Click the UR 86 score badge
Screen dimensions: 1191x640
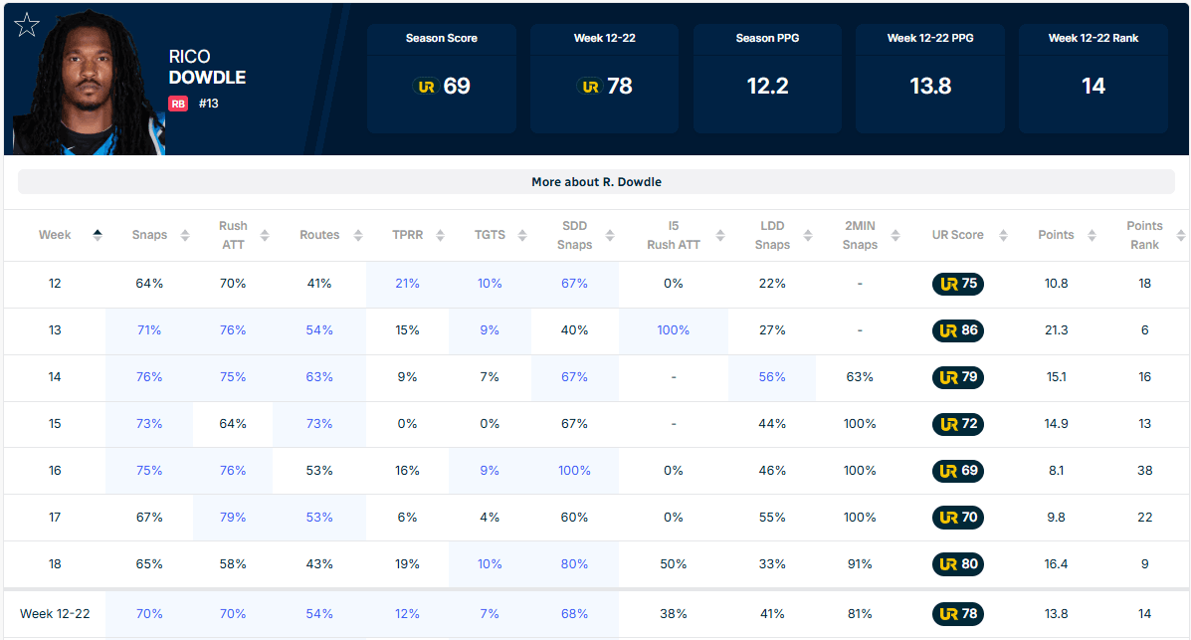coord(958,330)
